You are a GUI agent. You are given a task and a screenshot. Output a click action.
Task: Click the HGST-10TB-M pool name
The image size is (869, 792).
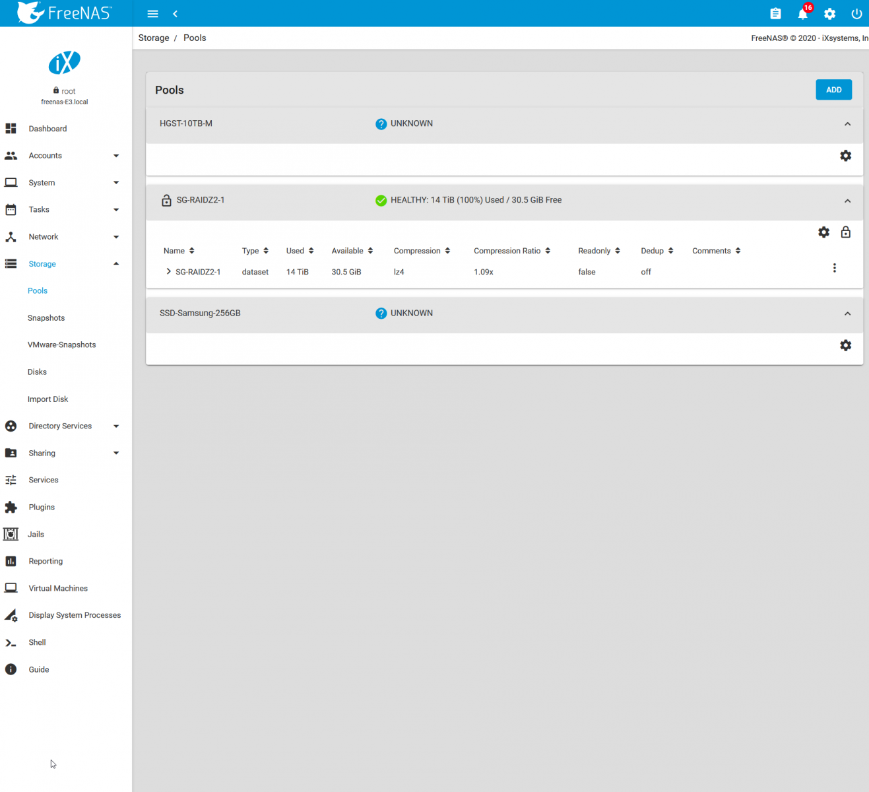(186, 123)
